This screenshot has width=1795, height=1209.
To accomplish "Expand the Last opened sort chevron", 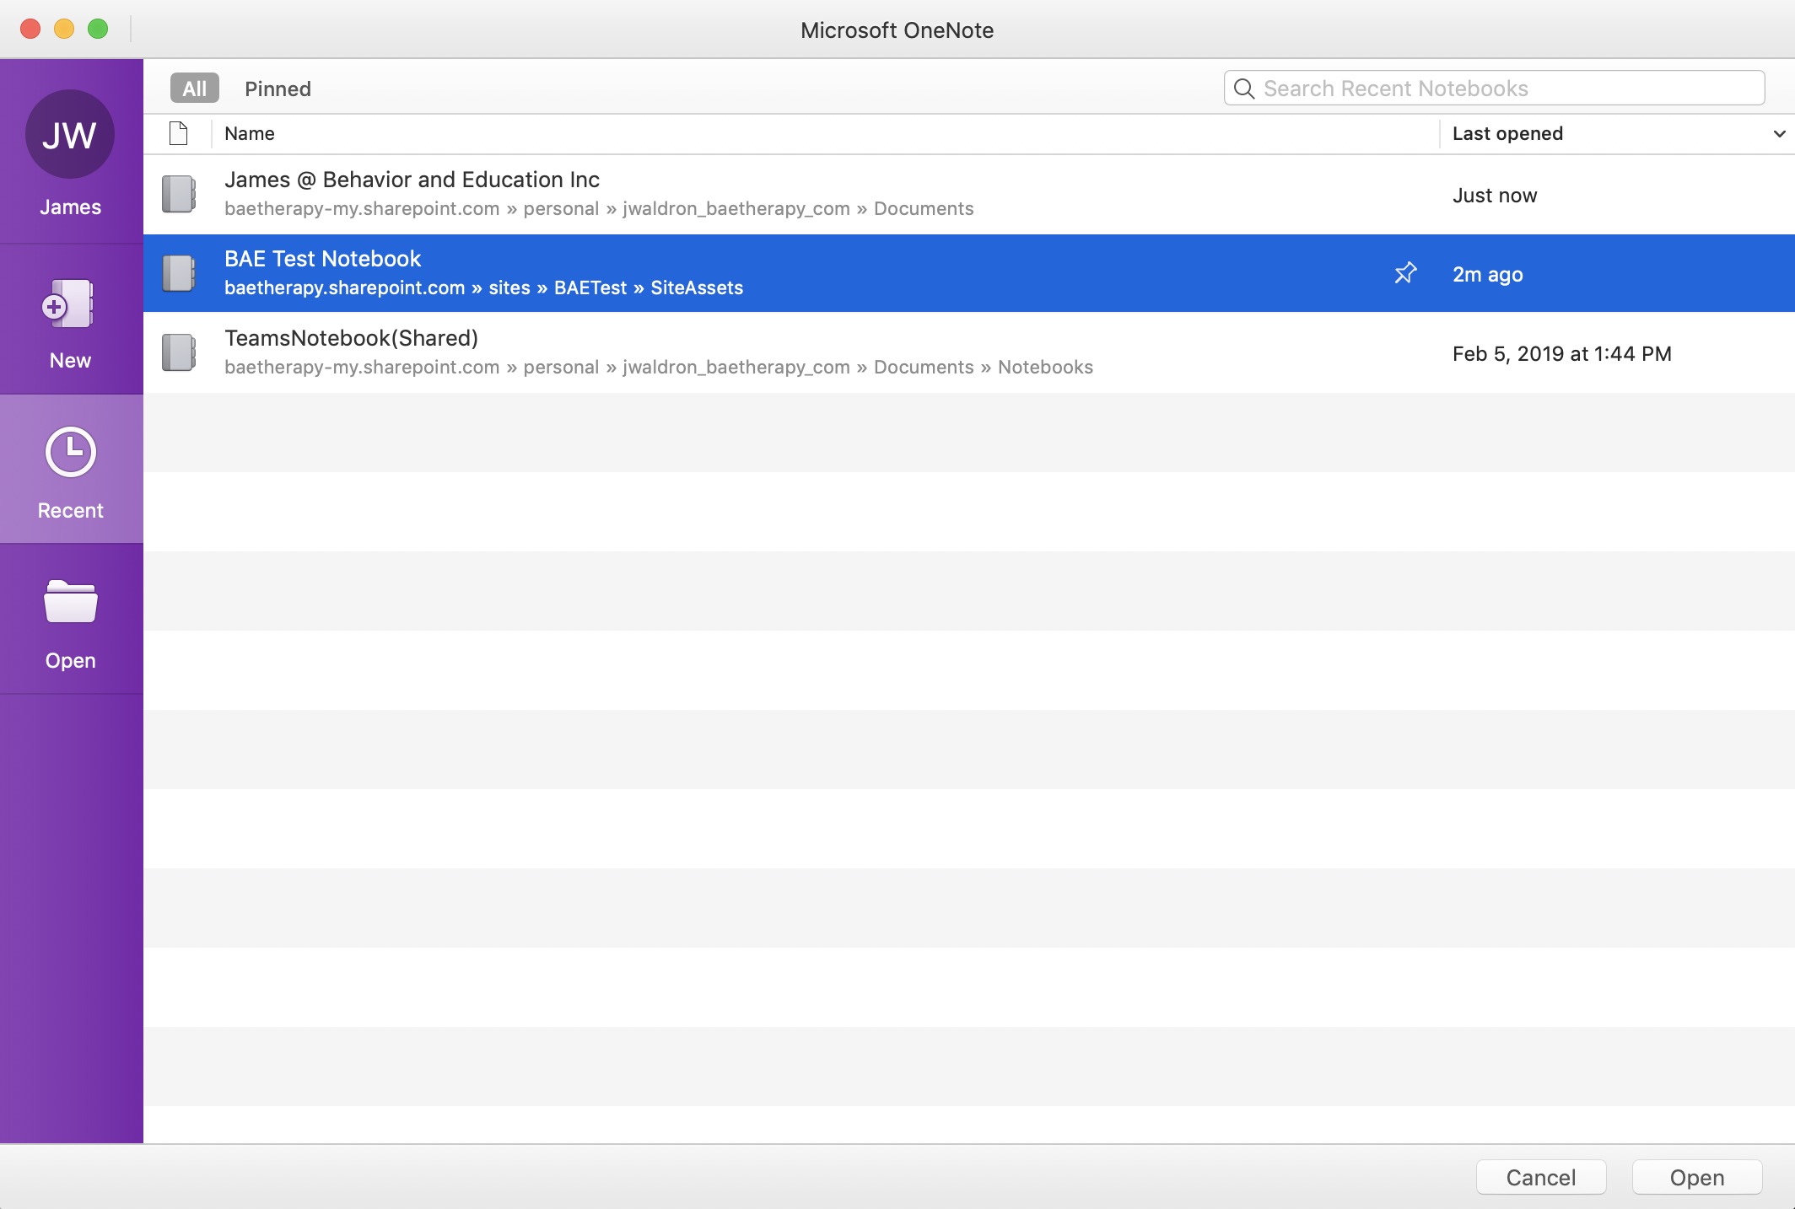I will point(1779,134).
